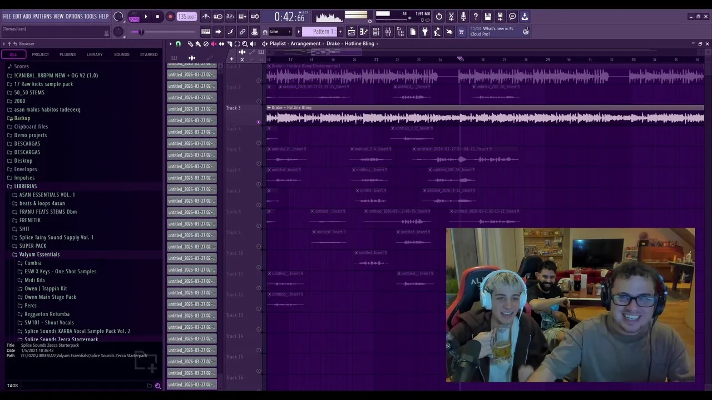Open snap dropdown showing Line
This screenshot has height=400, width=712.
[x=280, y=32]
